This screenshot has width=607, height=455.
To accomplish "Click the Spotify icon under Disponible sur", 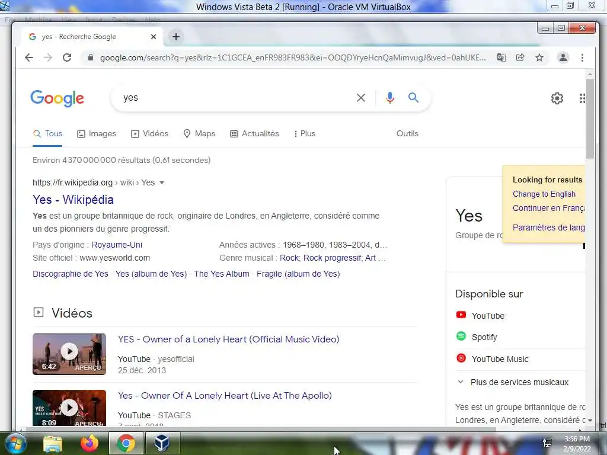I will [x=461, y=336].
